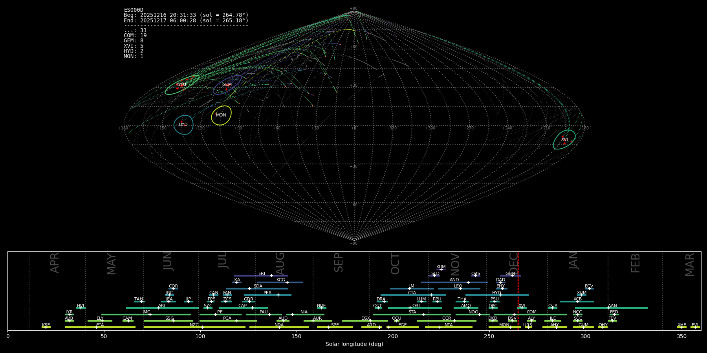
Task: Select the LEO shower peak marker
Action: (x=460, y=289)
